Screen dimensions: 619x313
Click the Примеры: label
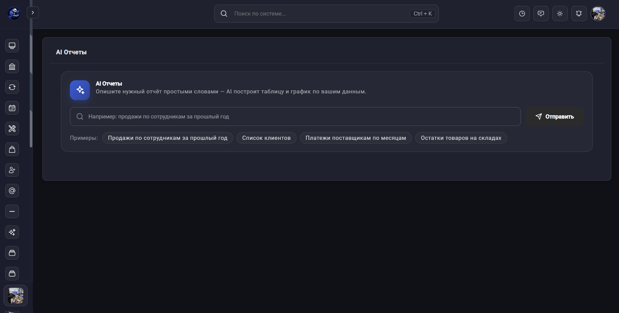(x=84, y=138)
